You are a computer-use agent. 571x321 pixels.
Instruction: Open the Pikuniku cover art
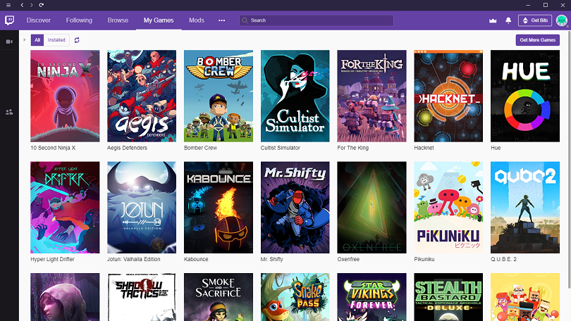pos(448,207)
